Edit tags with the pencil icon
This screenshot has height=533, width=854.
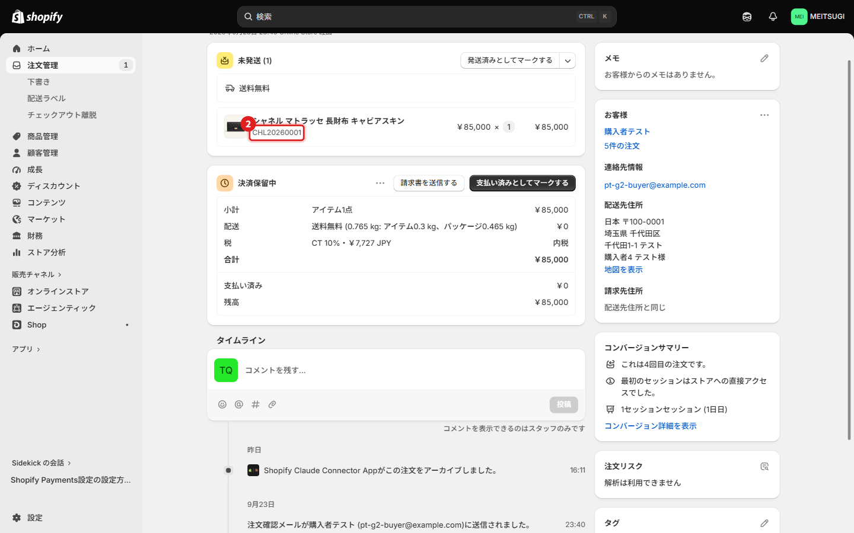click(x=764, y=523)
